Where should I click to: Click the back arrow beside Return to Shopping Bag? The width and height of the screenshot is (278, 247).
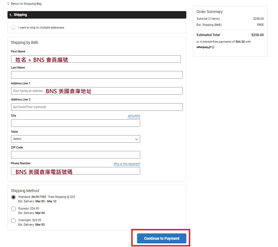coord(8,4)
